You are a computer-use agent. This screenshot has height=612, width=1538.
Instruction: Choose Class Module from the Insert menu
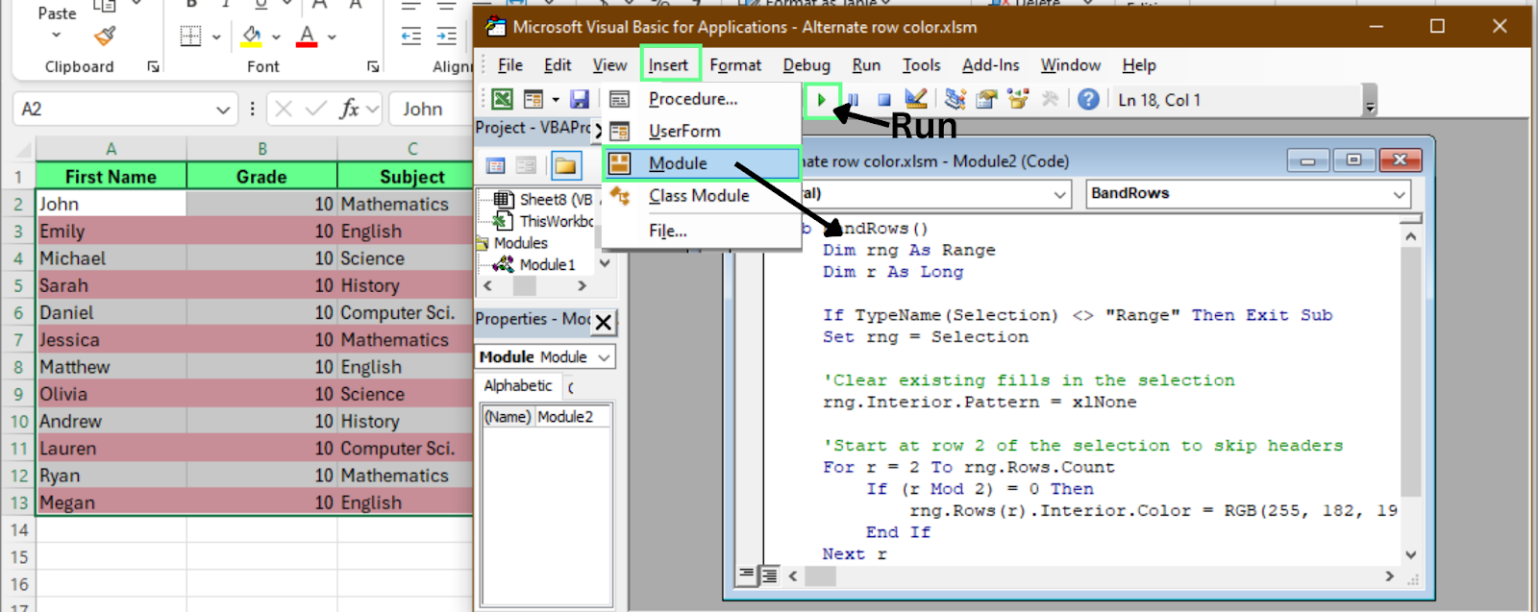tap(702, 196)
